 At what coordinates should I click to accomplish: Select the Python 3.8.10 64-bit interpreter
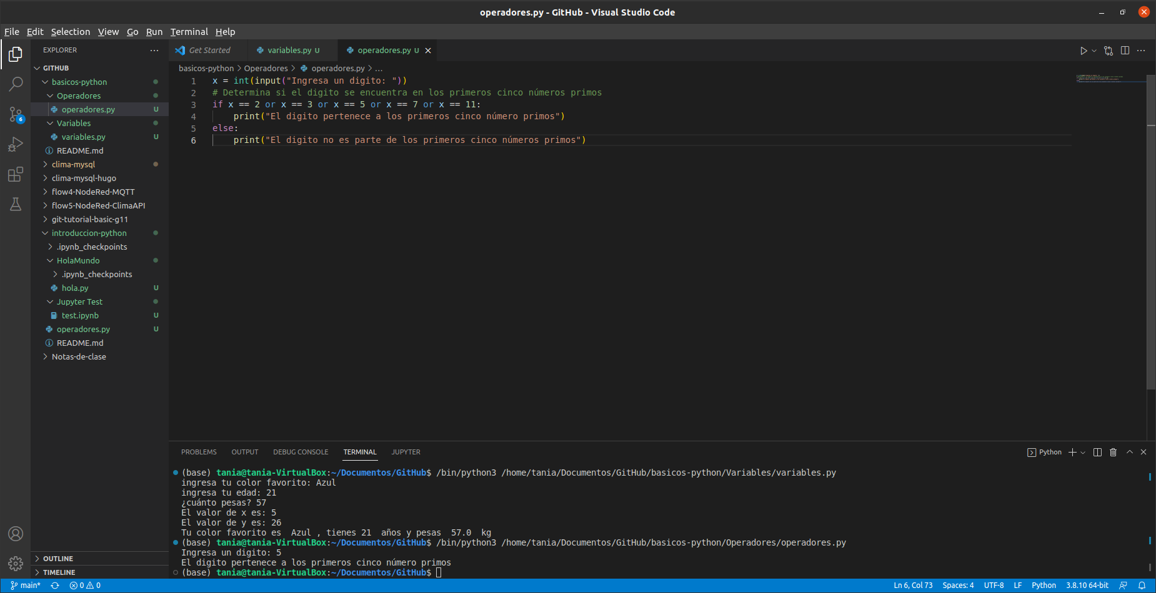[1087, 585]
